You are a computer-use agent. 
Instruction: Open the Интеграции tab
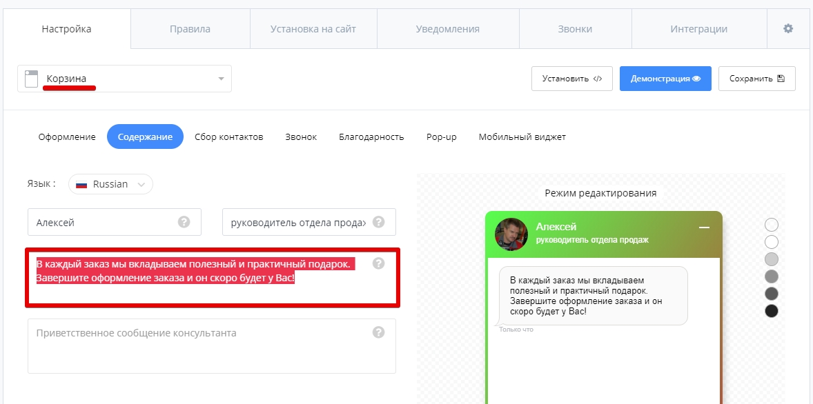[698, 29]
